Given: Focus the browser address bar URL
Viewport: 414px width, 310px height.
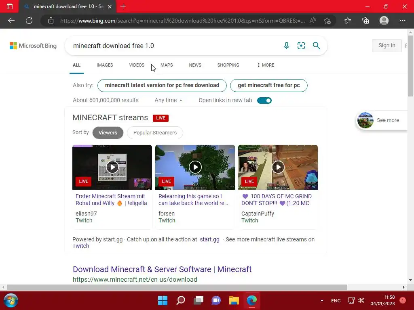Looking at the screenshot, I should pyautogui.click(x=182, y=21).
